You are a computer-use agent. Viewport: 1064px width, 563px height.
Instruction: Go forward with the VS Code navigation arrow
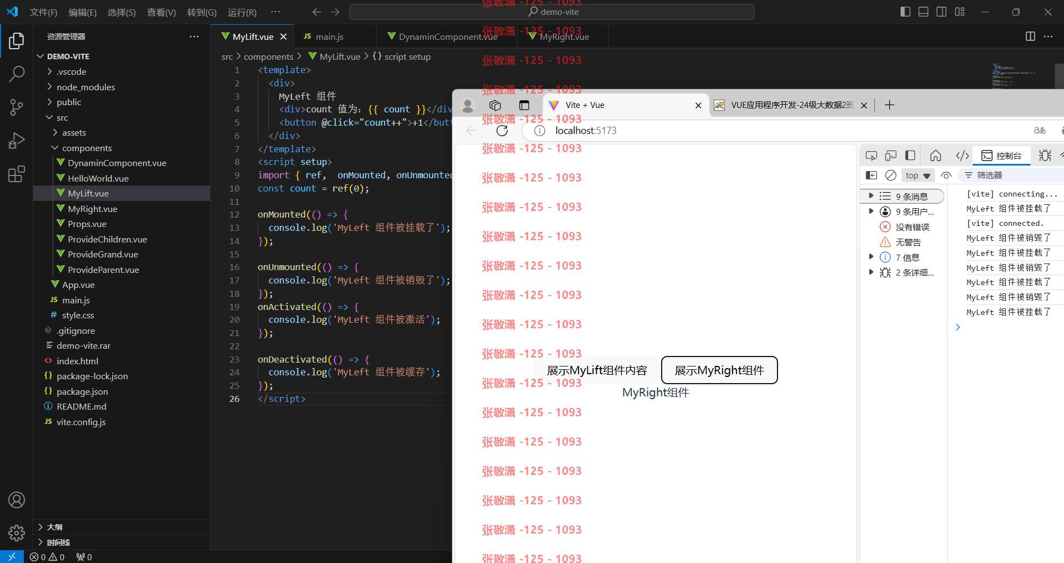pos(335,12)
